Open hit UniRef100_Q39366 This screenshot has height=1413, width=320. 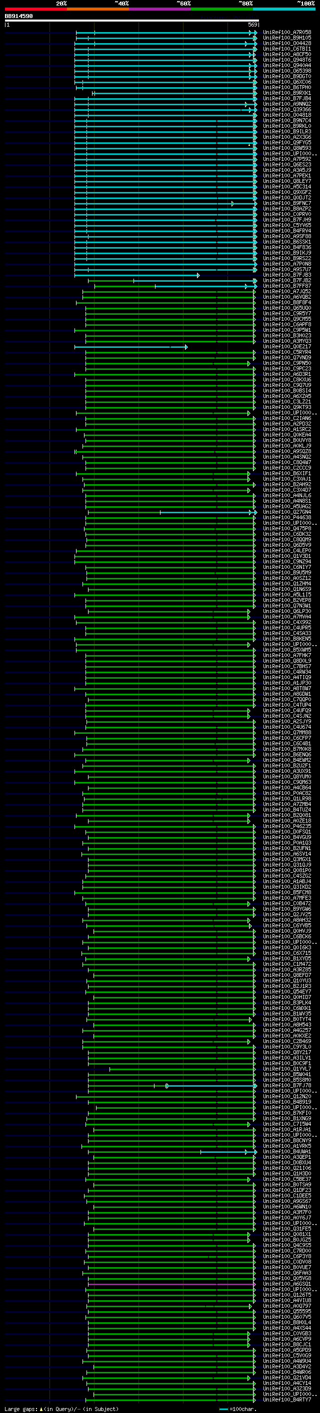coord(287,110)
